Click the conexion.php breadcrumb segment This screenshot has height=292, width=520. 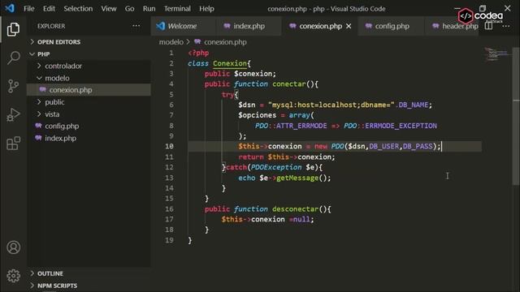[225, 41]
